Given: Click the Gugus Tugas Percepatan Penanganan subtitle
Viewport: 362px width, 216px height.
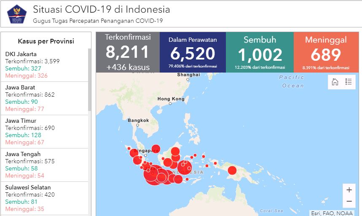Looking at the screenshot, I should [98, 21].
